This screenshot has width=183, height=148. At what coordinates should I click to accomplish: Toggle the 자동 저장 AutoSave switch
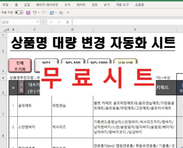tap(19, 13)
